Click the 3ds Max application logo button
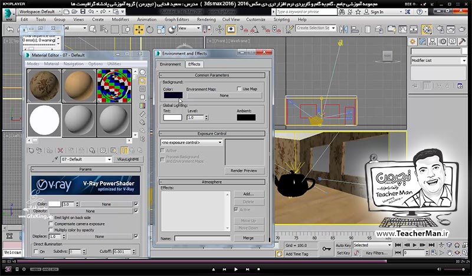Viewport: 472px width, 276px height. pos(9,14)
